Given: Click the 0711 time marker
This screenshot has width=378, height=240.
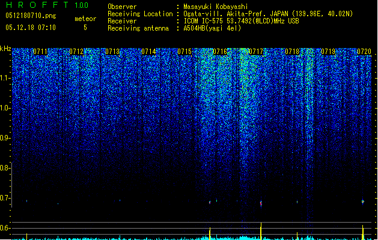Looking at the screenshot, I should coord(40,52).
